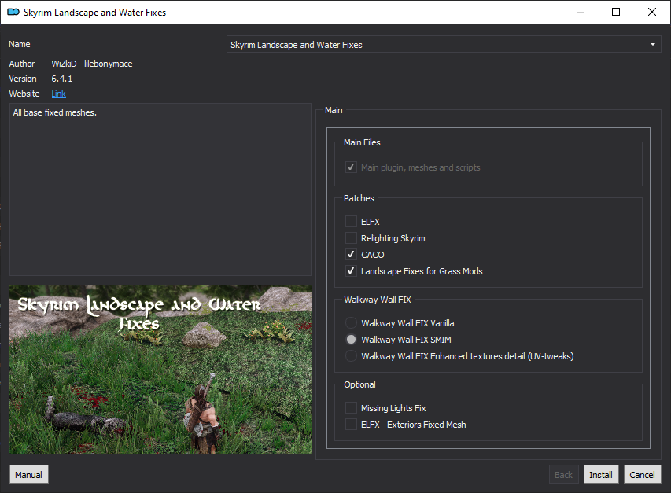
Task: Choose Walkway Wall FIX Enhanced textures detail
Action: coord(351,356)
